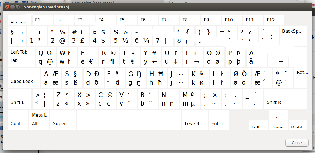Click the F key in home row
The image size is (315, 153).
coord(115,78)
